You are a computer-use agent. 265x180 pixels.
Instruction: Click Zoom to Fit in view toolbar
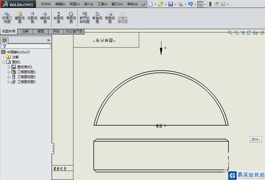[230, 33]
